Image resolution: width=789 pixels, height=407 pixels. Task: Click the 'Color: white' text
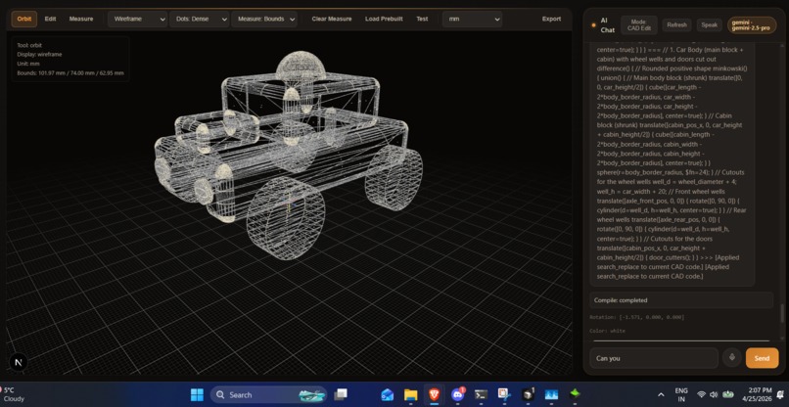607,331
